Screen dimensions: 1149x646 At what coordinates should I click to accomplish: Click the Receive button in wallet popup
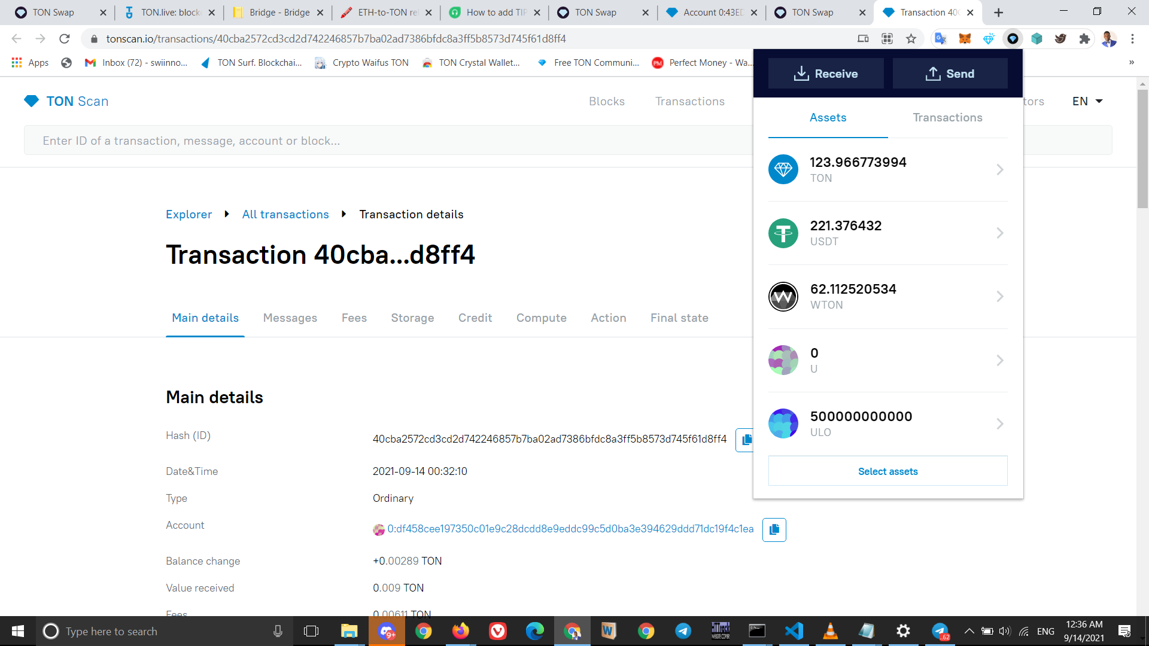[826, 74]
